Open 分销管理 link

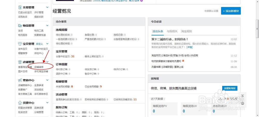39,112
